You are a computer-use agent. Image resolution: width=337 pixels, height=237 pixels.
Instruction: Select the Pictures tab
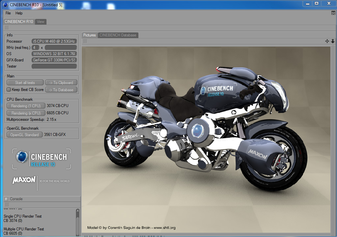click(x=90, y=35)
